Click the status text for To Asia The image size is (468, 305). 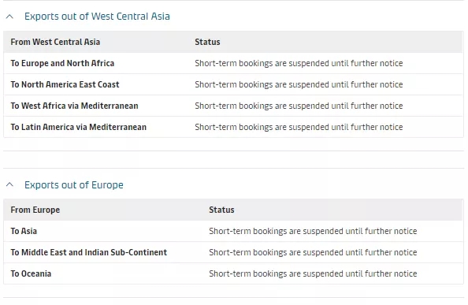313,231
